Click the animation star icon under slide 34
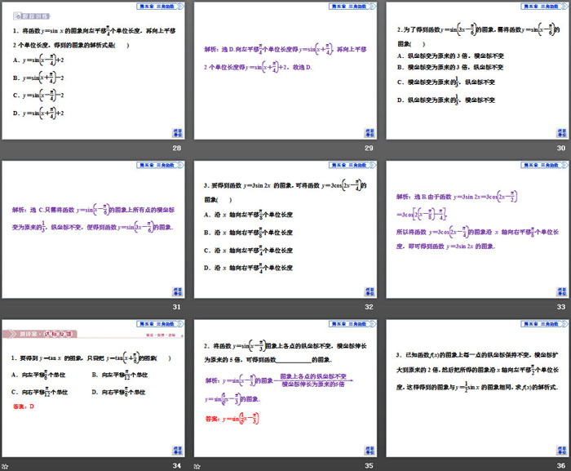 tap(5, 466)
